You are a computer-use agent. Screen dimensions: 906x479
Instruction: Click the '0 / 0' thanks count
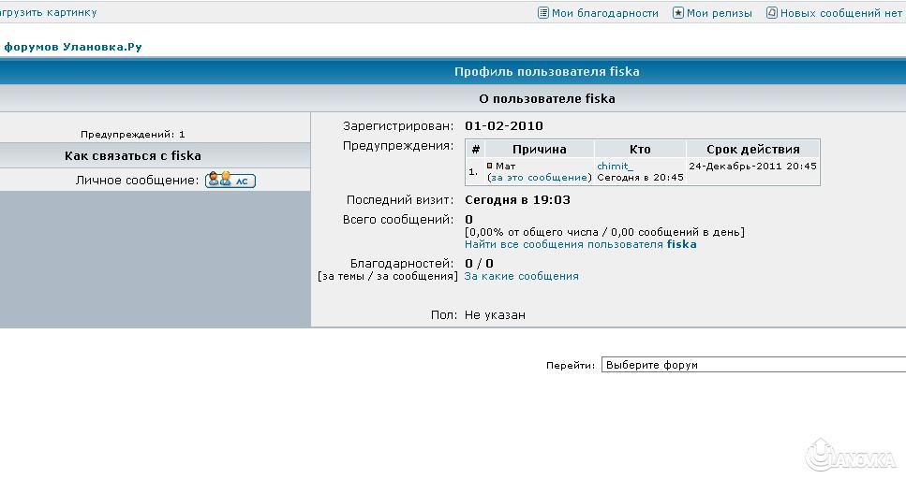[479, 264]
